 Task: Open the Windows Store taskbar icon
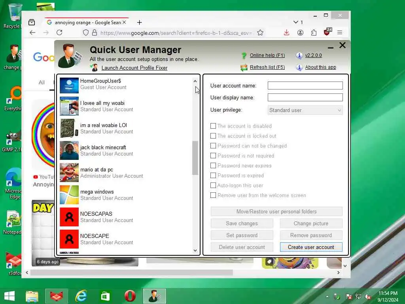(105, 296)
